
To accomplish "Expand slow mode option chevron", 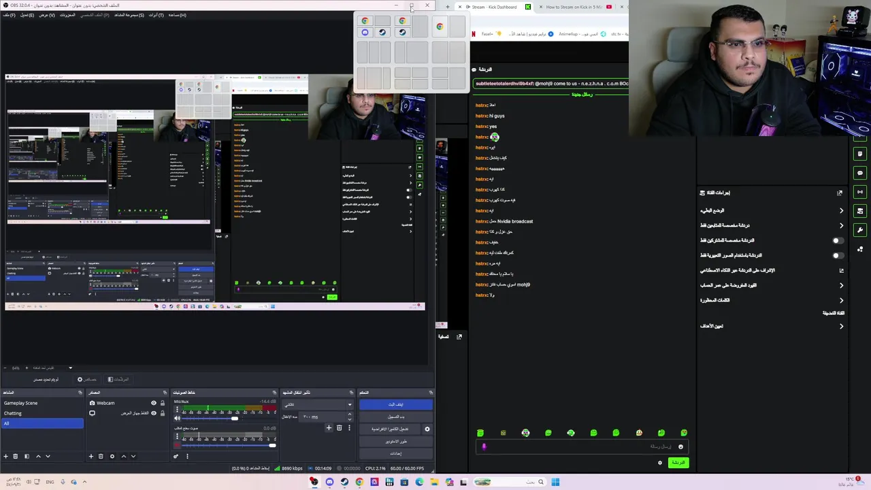I will pyautogui.click(x=841, y=210).
